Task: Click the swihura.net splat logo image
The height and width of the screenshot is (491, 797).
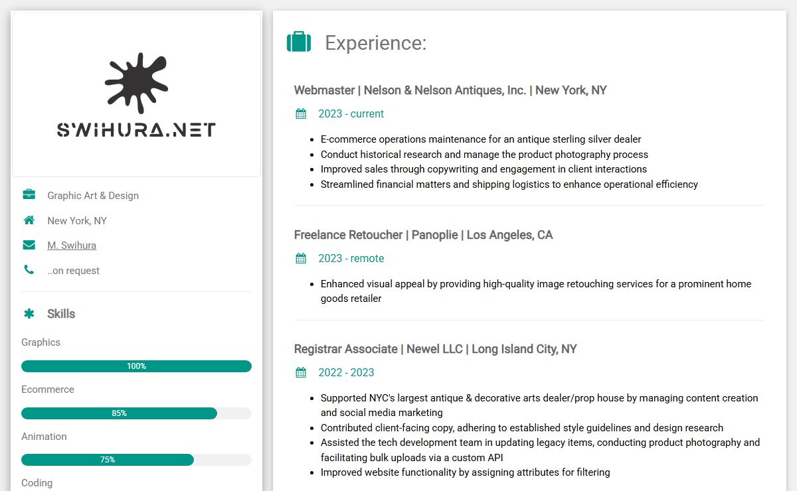Action: [137, 94]
